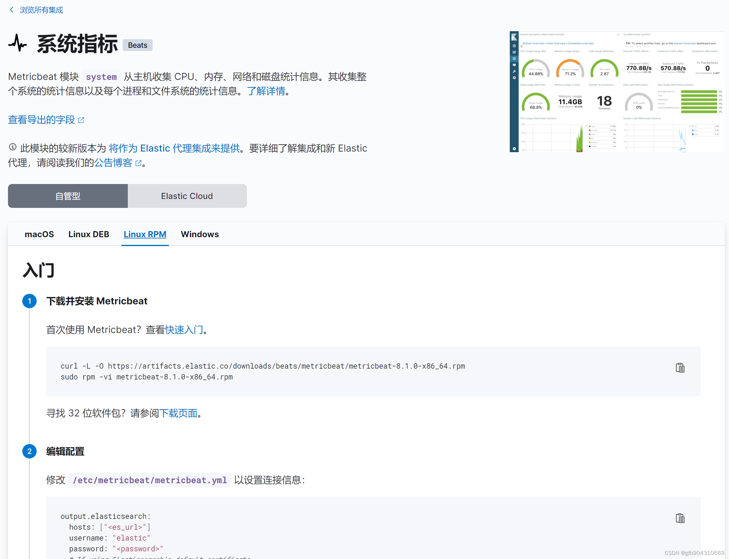This screenshot has height=559, width=729.
Task: Click the info icon before 此模块的较新版本
Action: [13, 147]
